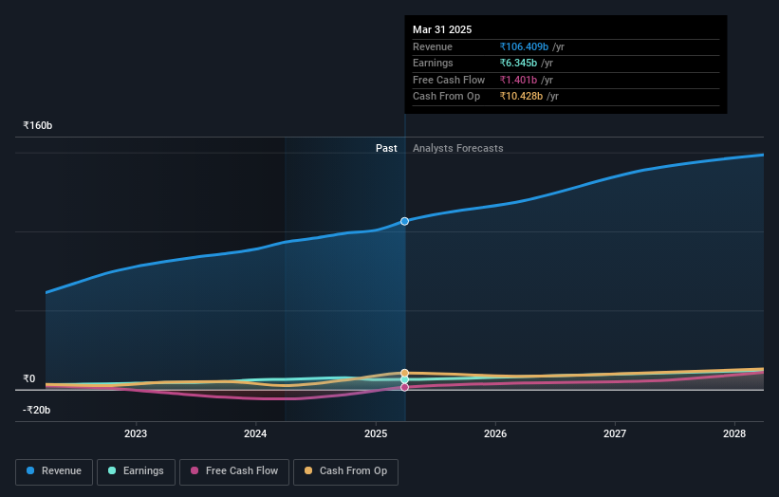This screenshot has width=779, height=497.
Task: Click the ₹0 y-axis label
Action: point(28,378)
